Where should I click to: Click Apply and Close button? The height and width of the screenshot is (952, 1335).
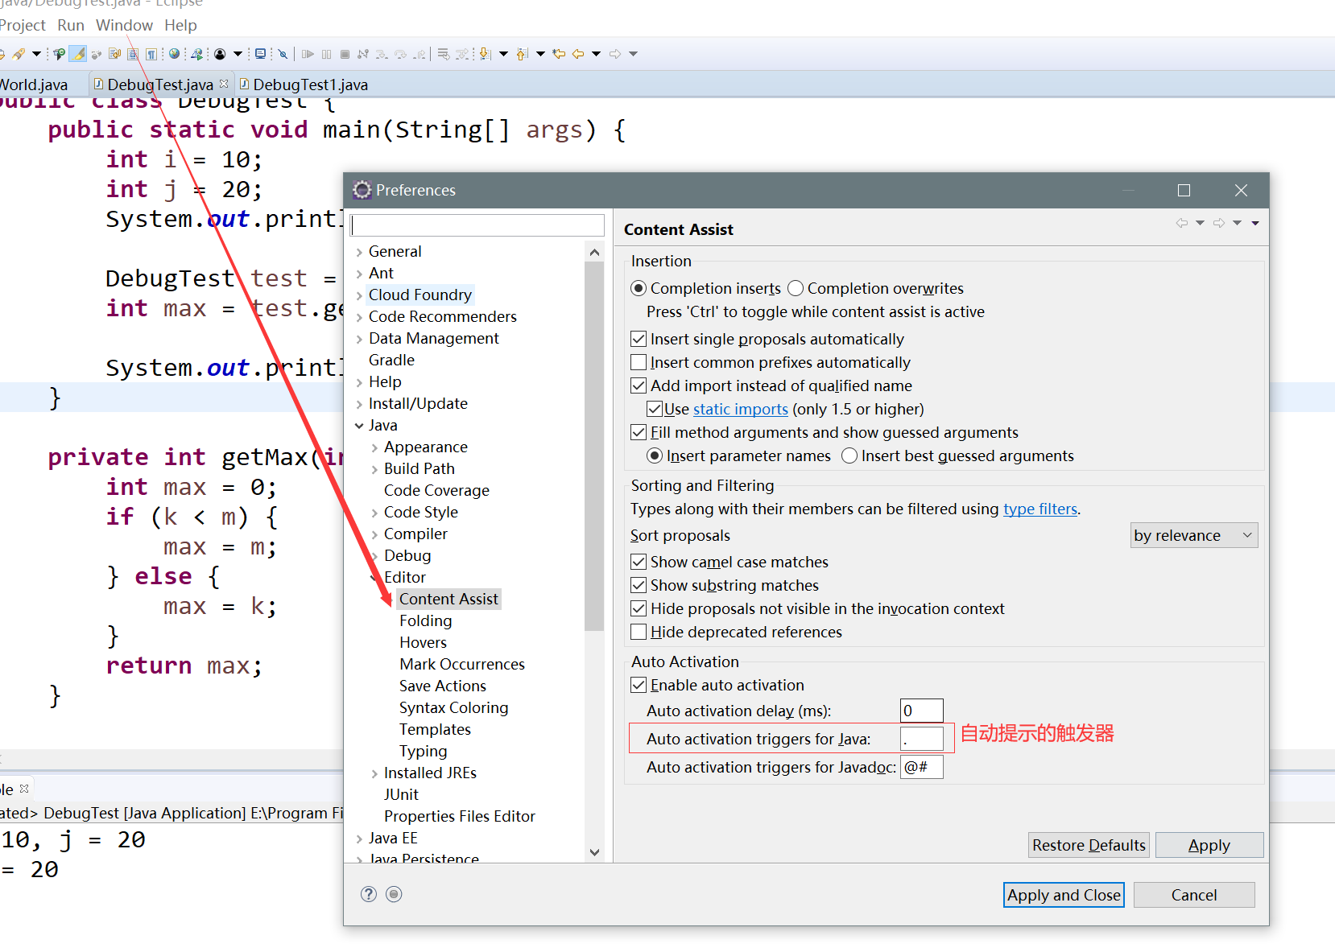[x=1064, y=895]
